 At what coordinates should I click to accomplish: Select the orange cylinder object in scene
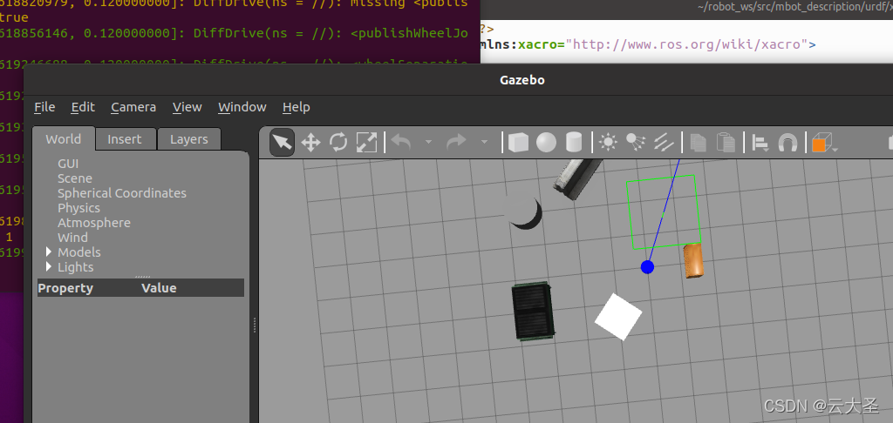coord(693,260)
